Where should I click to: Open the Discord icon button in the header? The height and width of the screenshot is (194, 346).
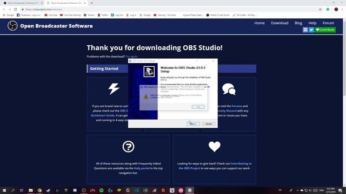pos(305,30)
